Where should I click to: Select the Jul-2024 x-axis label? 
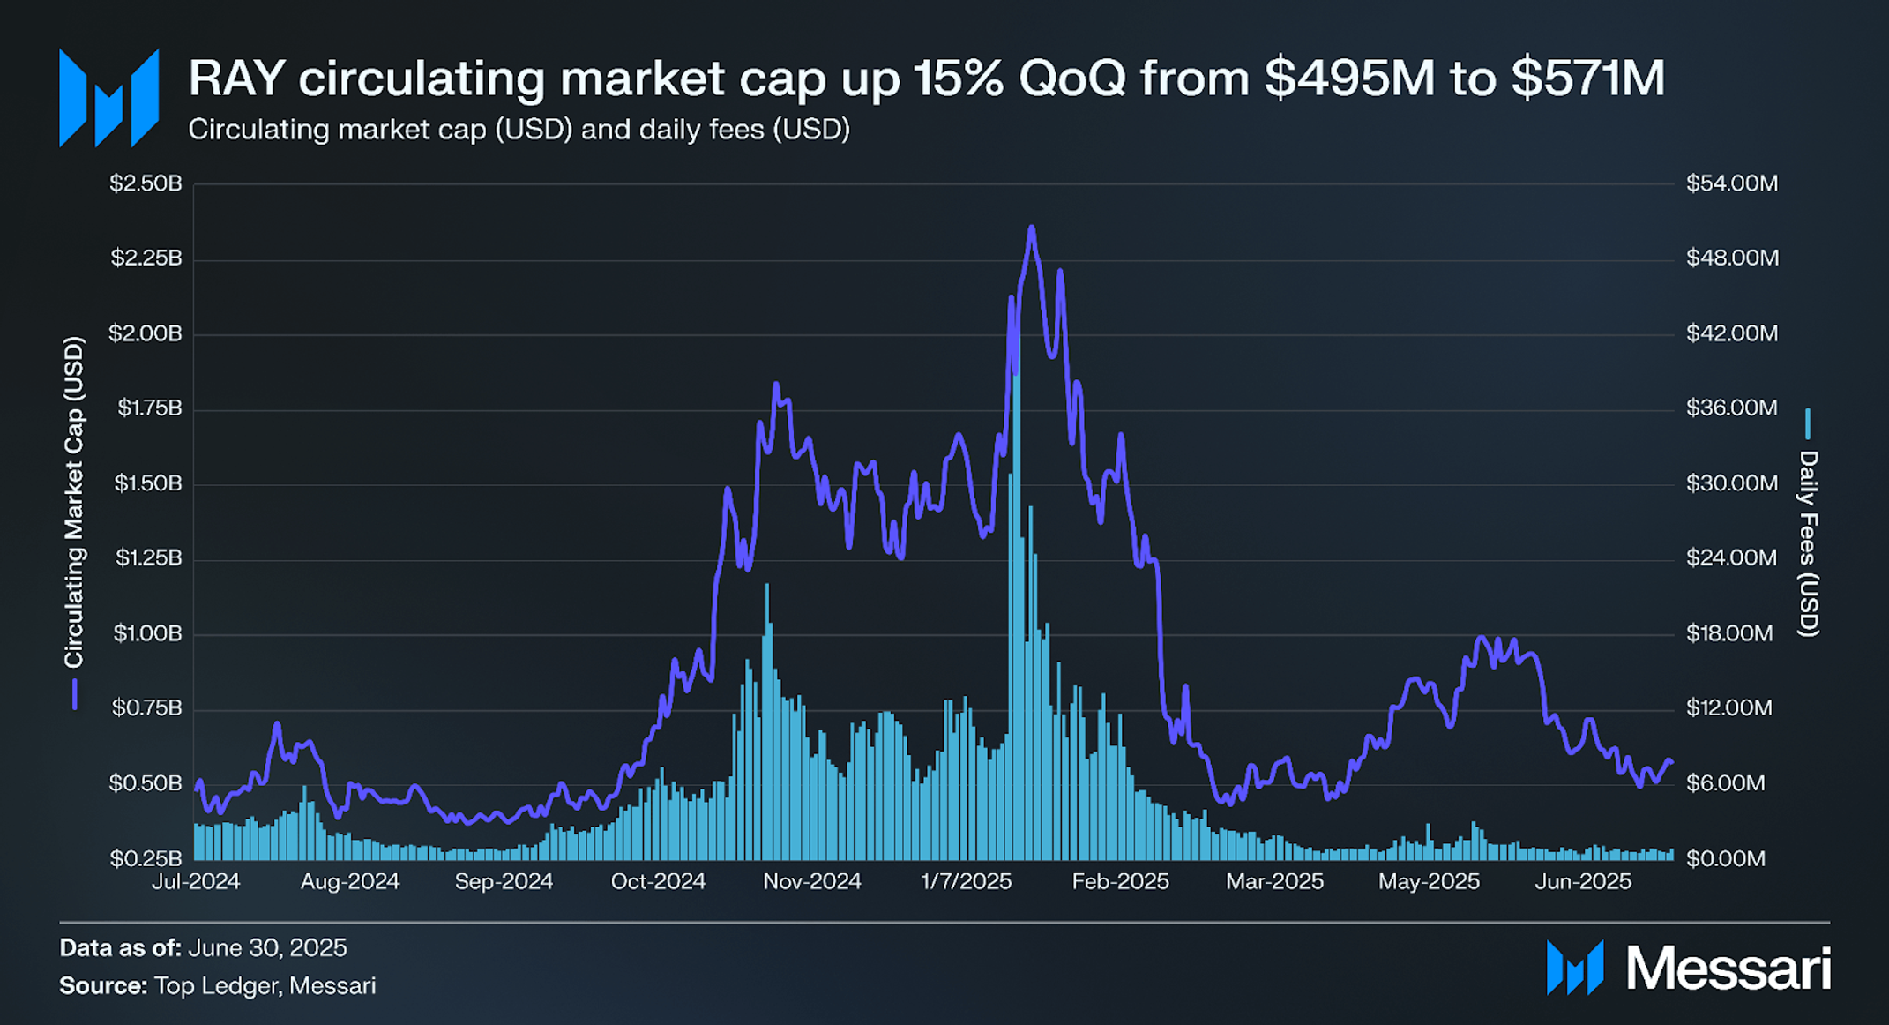196,881
